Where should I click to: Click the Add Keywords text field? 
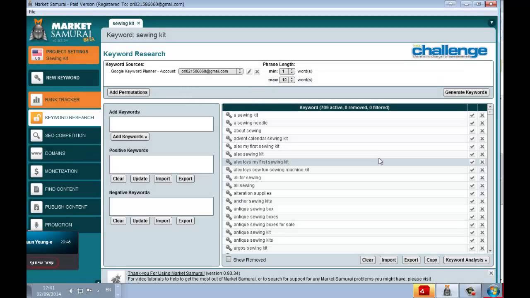tap(161, 124)
